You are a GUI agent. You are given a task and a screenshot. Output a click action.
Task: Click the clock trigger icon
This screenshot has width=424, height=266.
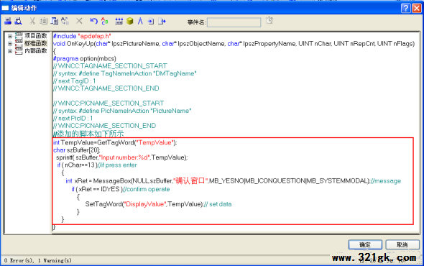pos(269,20)
